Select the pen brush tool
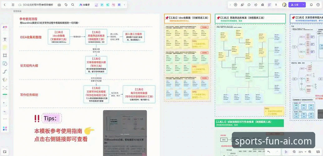Viewport: 323px width, 156px height. pos(5,80)
